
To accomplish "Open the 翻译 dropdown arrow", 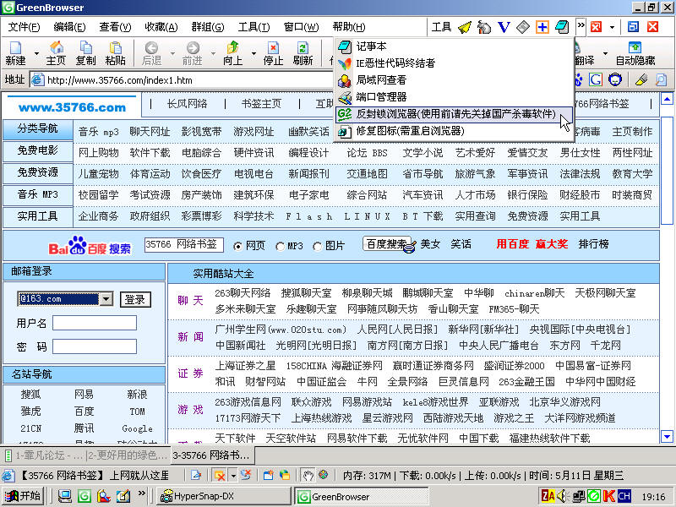I will coord(605,53).
